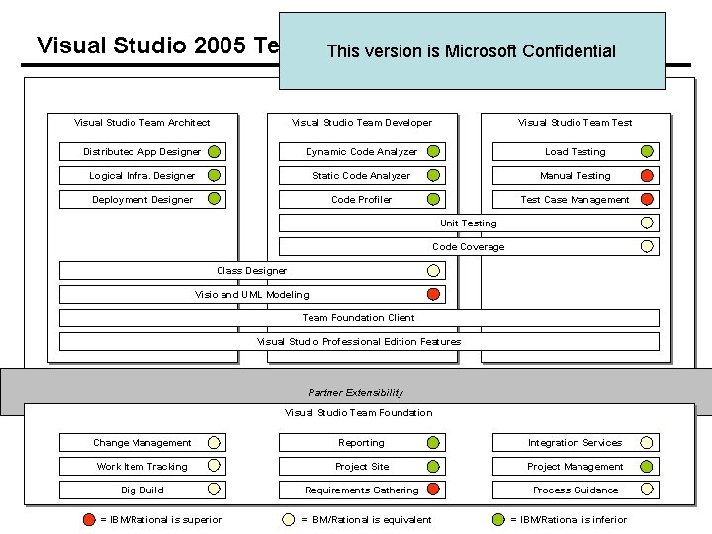712x534 pixels.
Task: Select the yellow indicator on Class Designer
Action: tap(434, 271)
